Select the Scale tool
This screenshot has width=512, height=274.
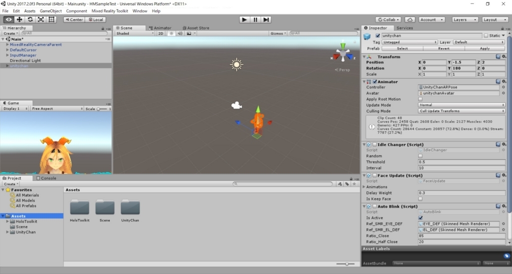(x=41, y=19)
